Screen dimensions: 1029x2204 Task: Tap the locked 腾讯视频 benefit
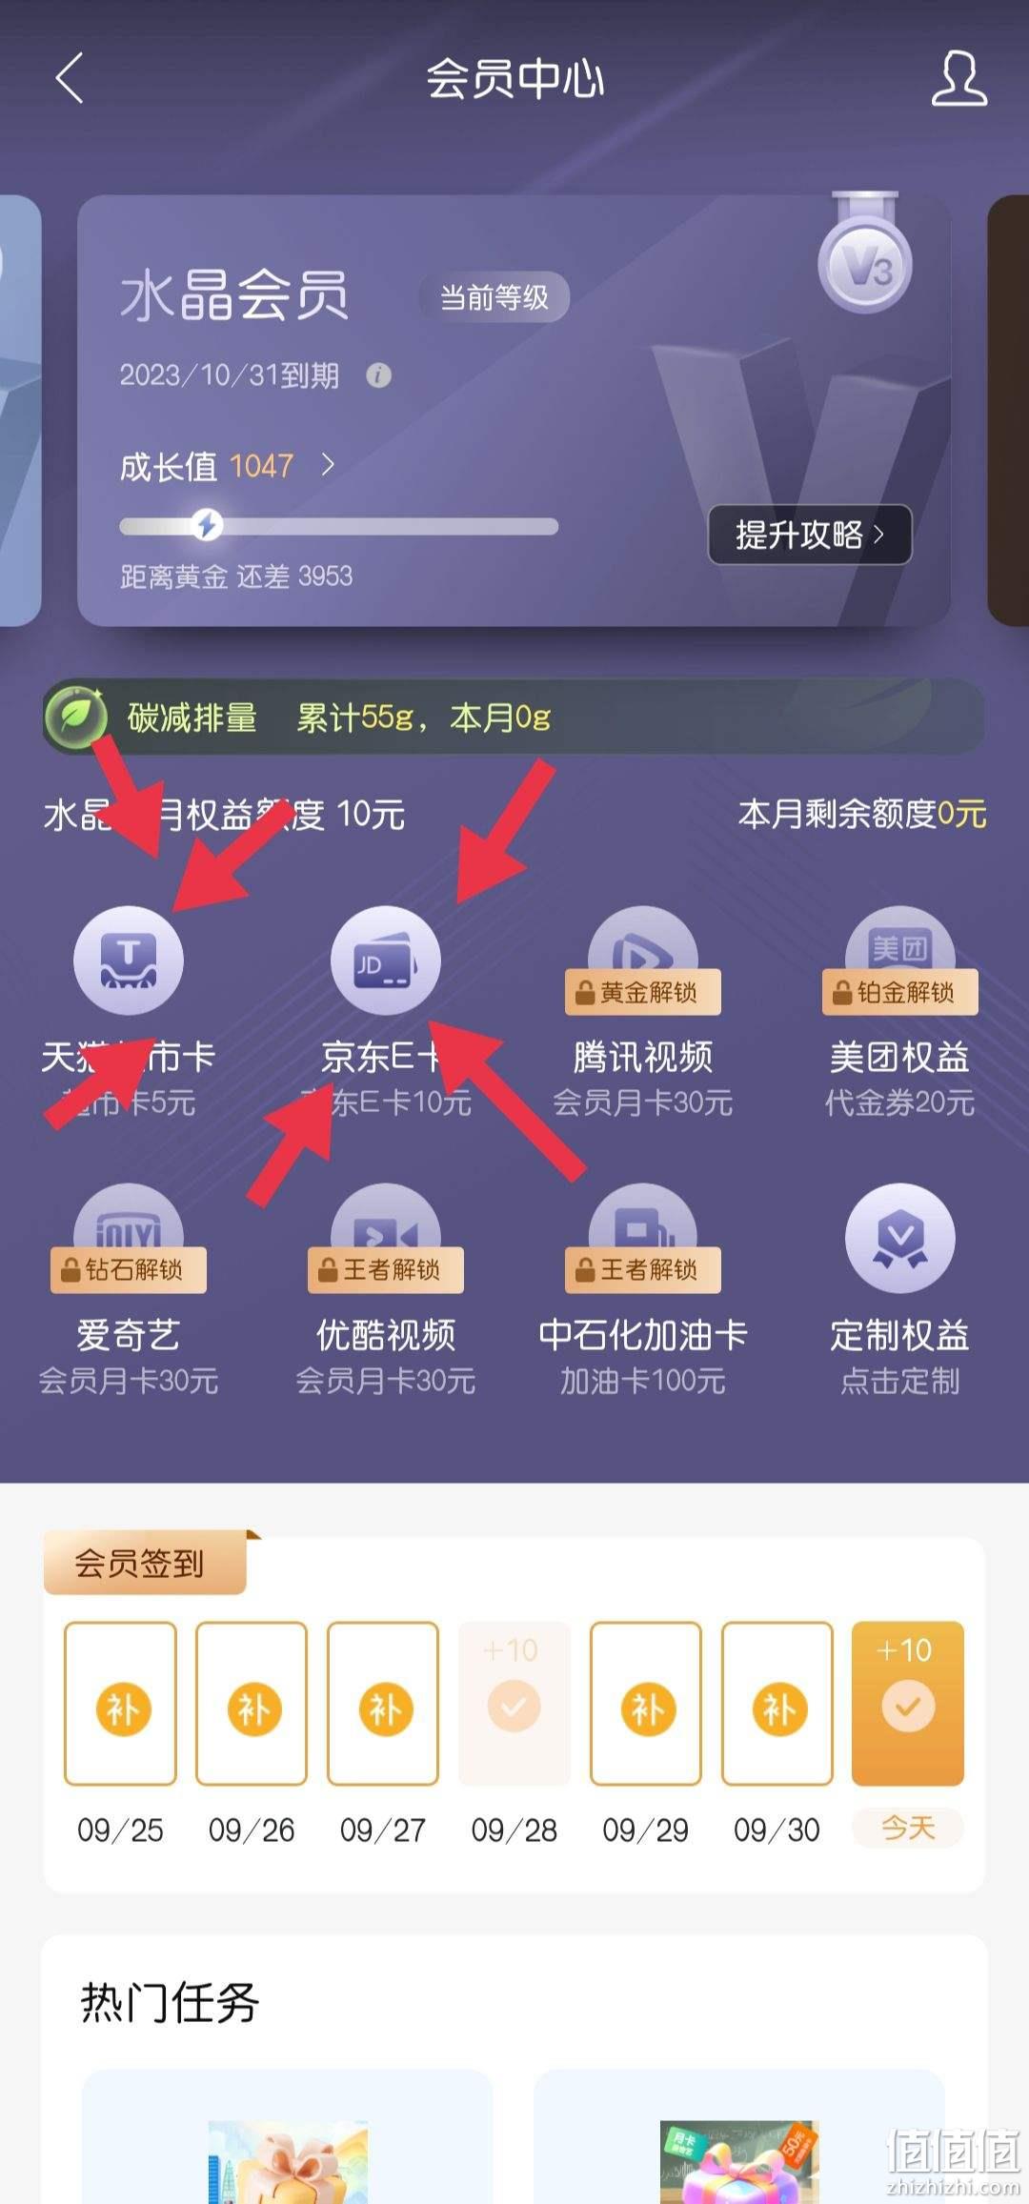pyautogui.click(x=643, y=1012)
